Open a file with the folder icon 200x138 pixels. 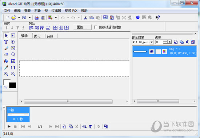point(13,17)
